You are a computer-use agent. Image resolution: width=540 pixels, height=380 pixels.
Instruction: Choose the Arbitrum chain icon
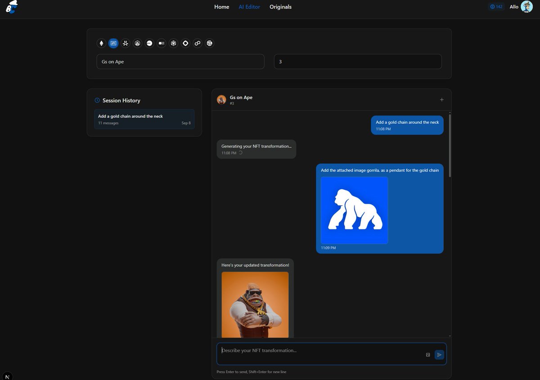tap(138, 43)
